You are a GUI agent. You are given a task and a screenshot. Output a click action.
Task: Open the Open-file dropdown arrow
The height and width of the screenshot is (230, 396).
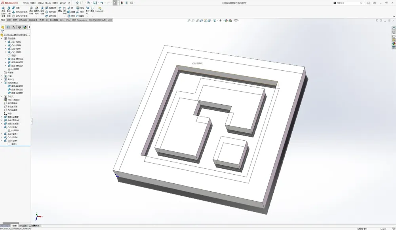(x=91, y=3)
